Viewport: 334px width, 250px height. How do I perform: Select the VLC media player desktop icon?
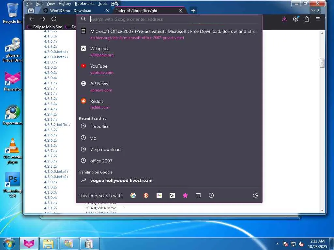[x=12, y=151]
